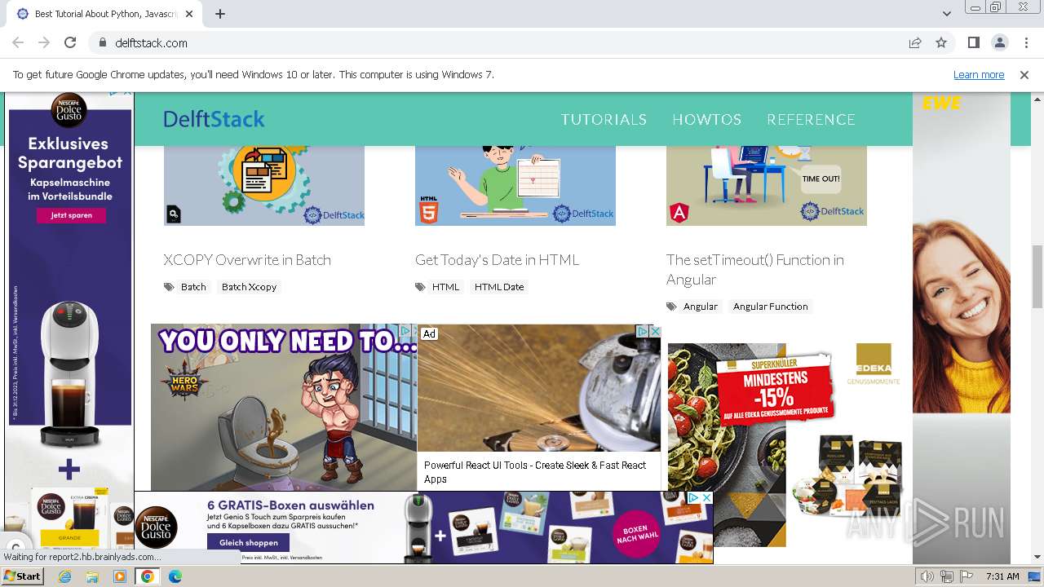
Task: Open the Get Today's Date in HTML article
Action: (497, 260)
